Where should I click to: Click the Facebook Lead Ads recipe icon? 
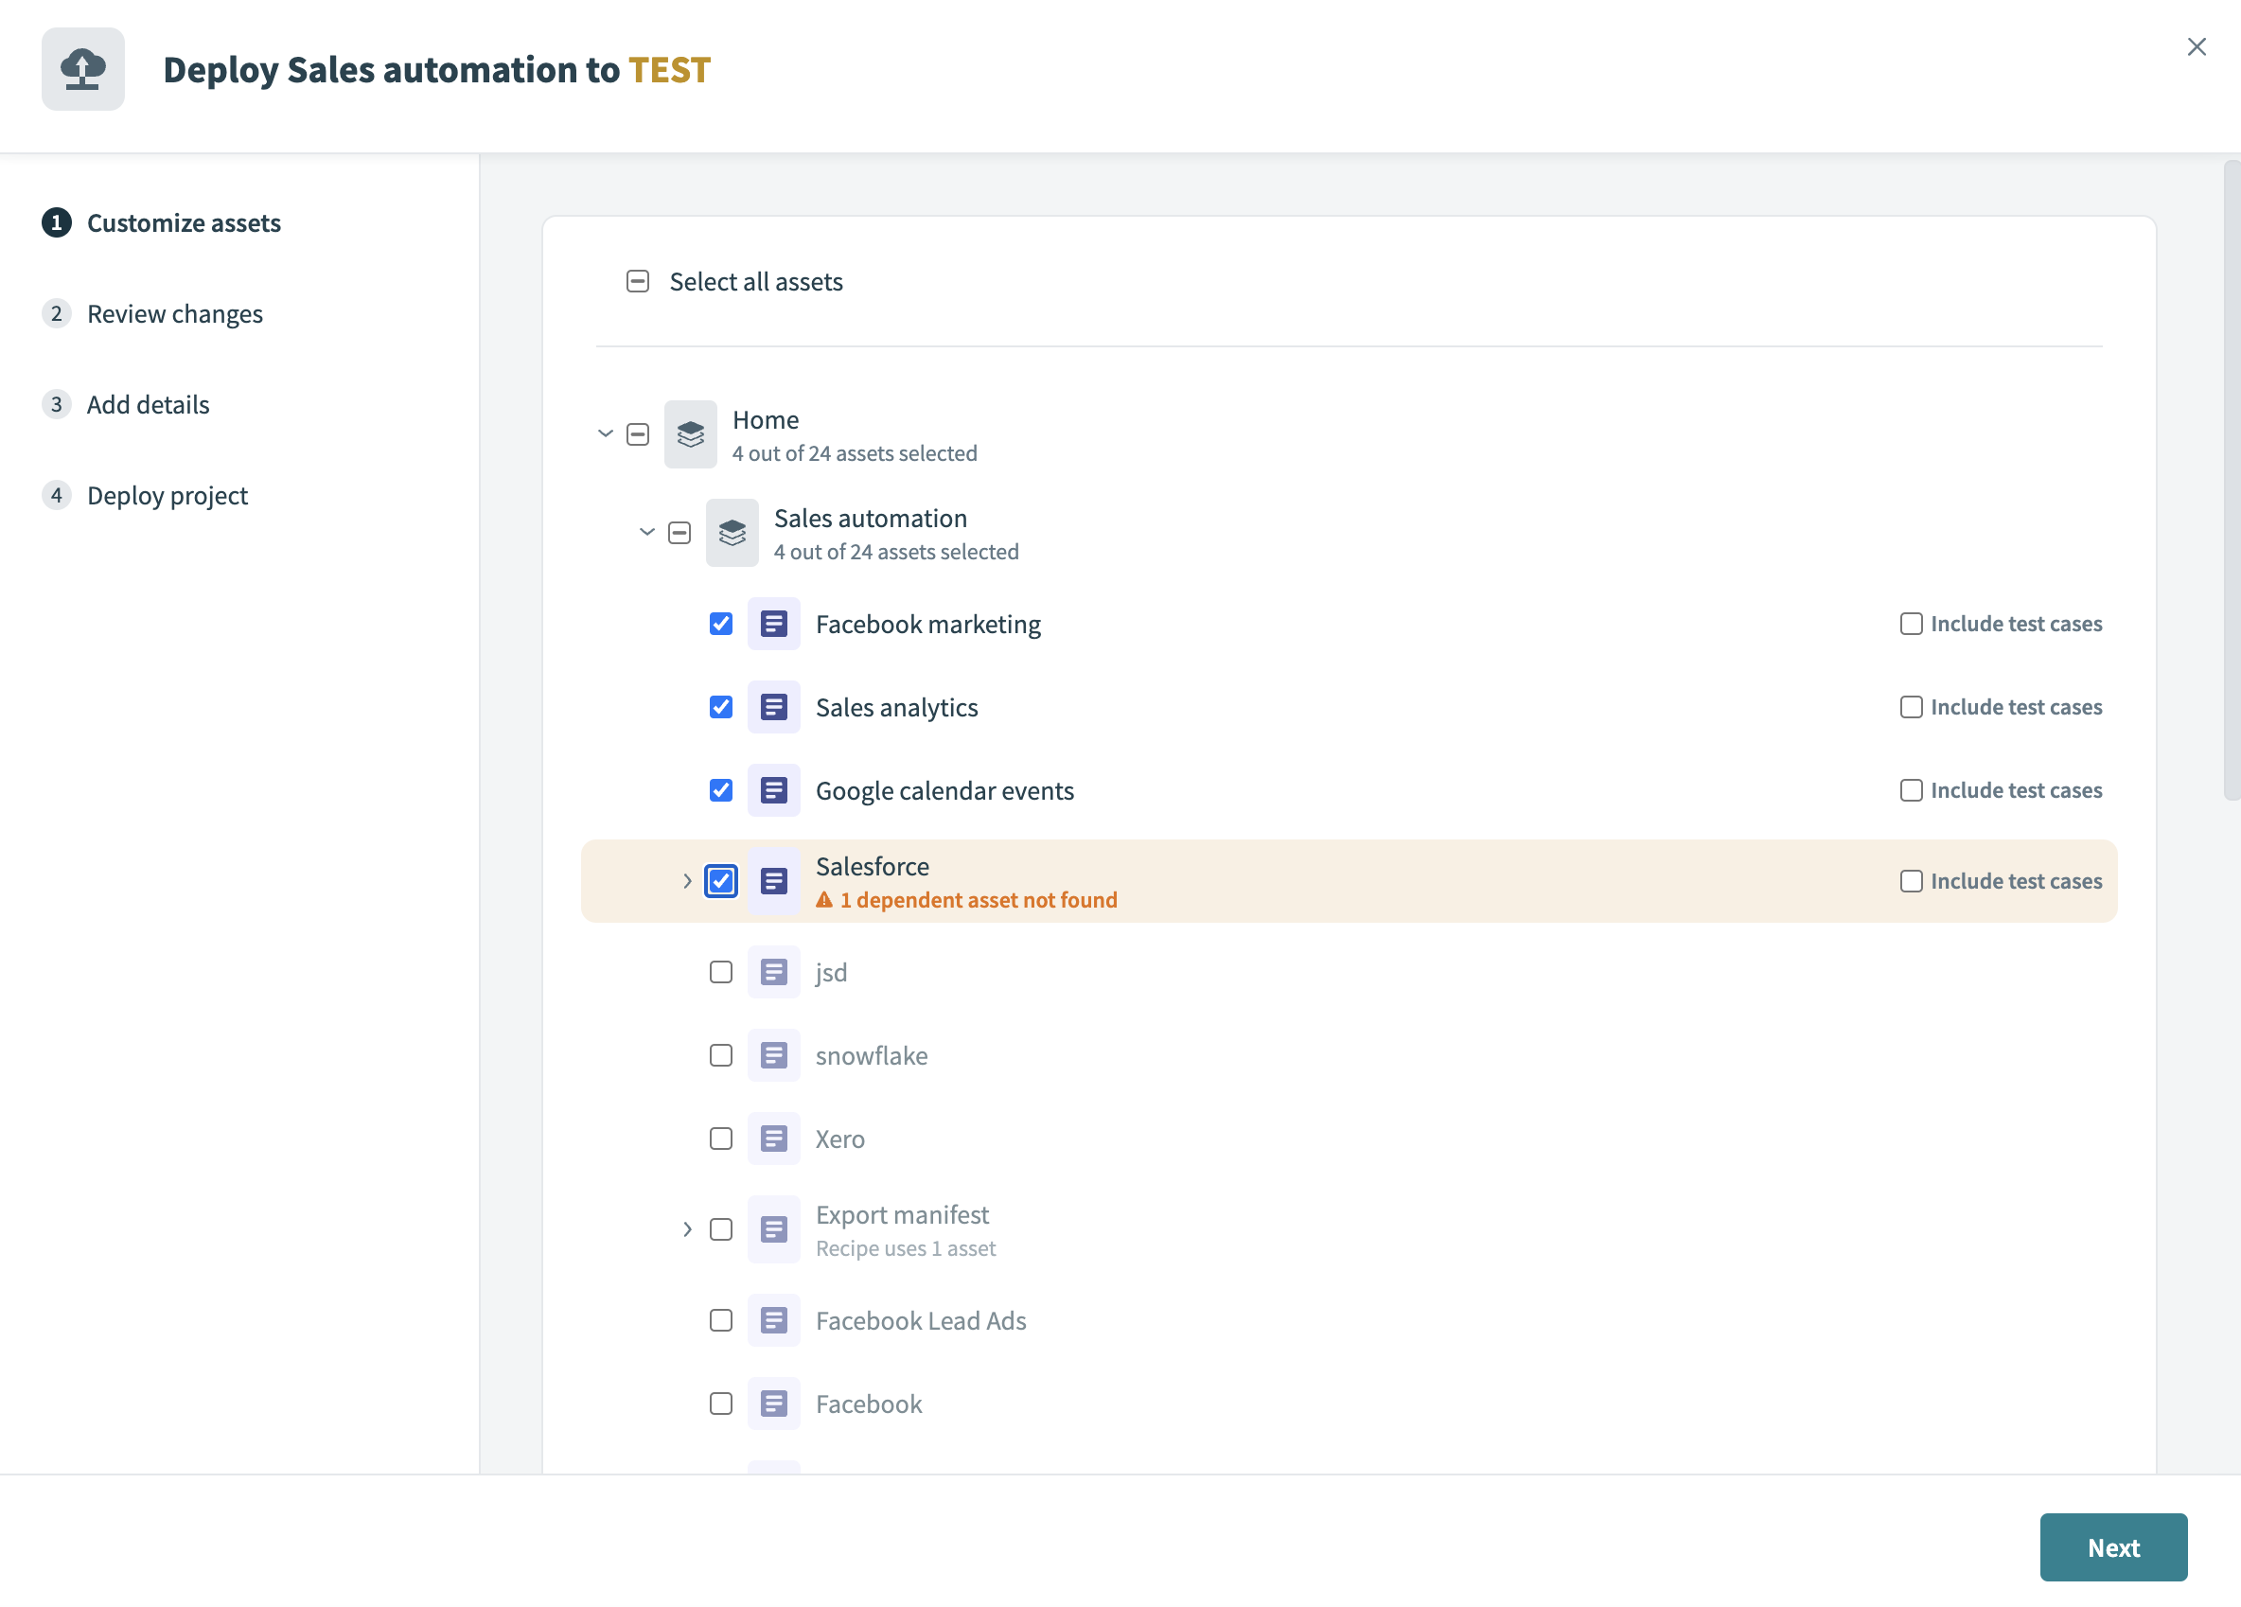[775, 1319]
